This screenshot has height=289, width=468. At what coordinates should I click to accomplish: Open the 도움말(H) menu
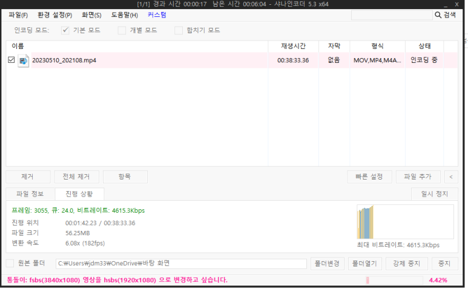tap(125, 15)
